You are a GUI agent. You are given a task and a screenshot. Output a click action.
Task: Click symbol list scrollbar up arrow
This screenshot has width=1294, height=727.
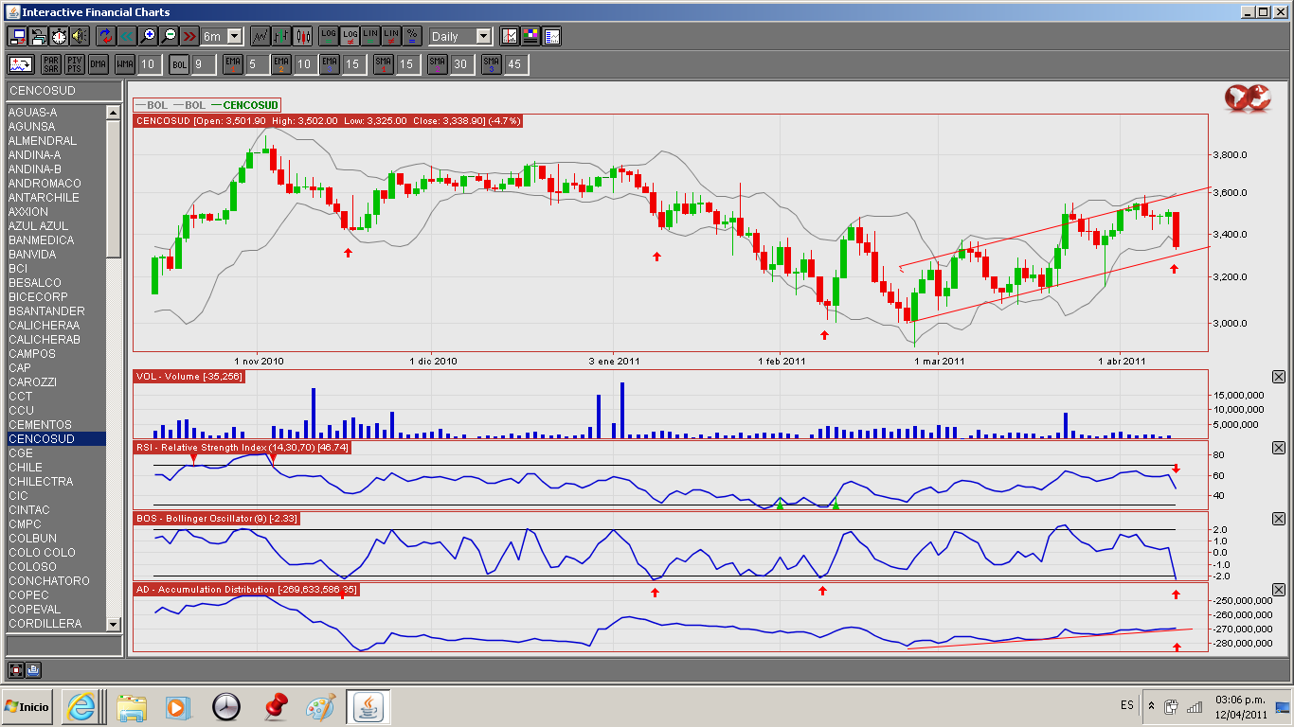114,113
